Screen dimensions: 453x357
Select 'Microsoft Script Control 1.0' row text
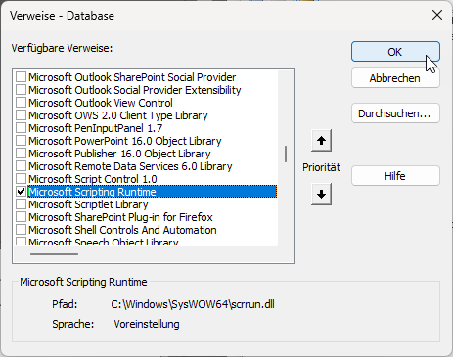(93, 179)
